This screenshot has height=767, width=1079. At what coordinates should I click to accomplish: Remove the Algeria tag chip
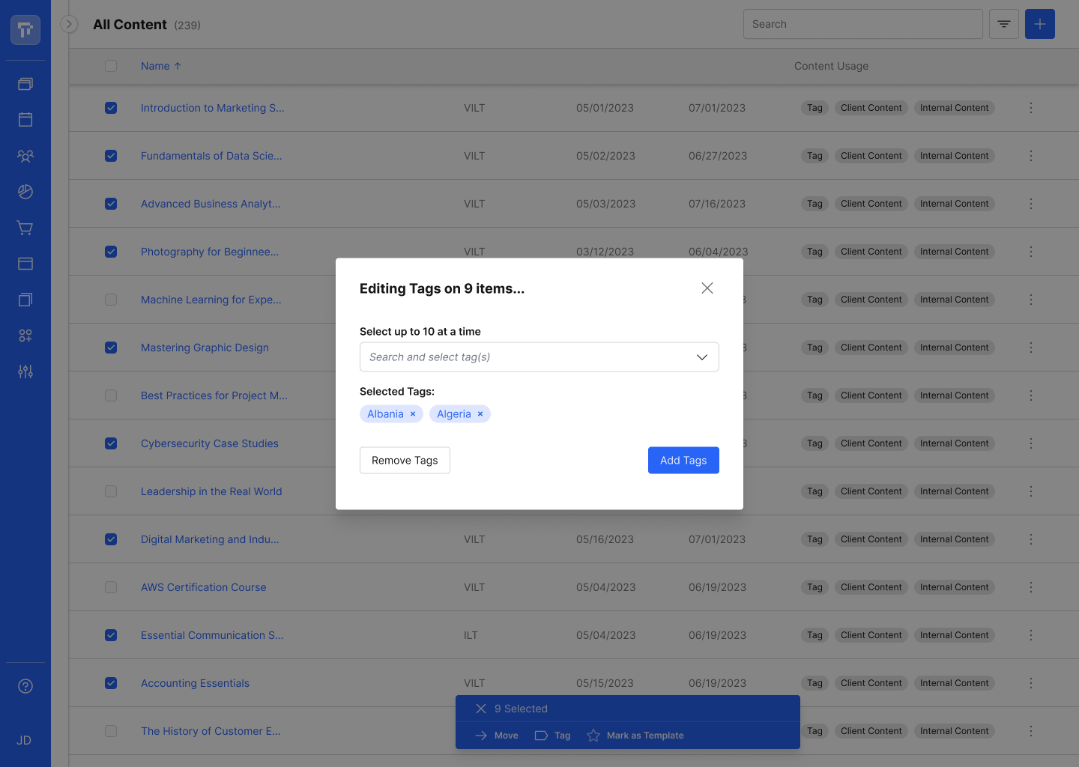[480, 414]
